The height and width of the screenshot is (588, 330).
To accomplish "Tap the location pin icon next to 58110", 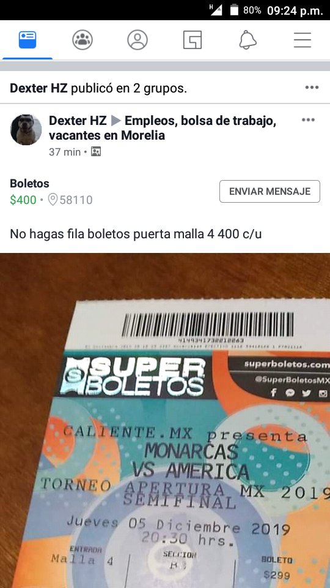I will tap(53, 200).
